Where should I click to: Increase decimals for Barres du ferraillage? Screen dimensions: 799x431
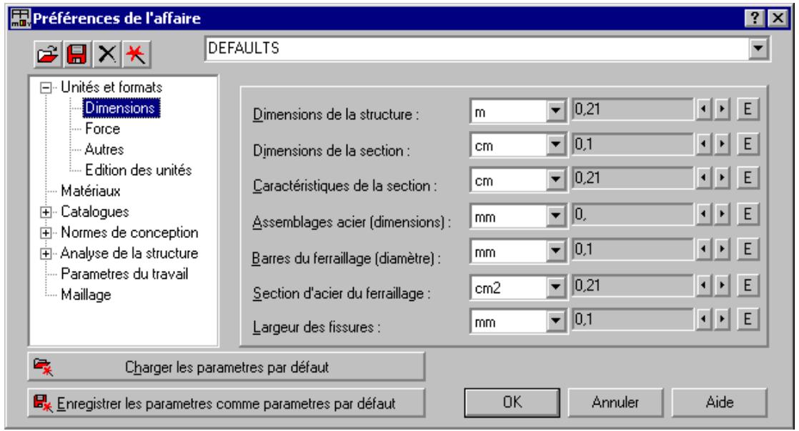pyautogui.click(x=722, y=249)
